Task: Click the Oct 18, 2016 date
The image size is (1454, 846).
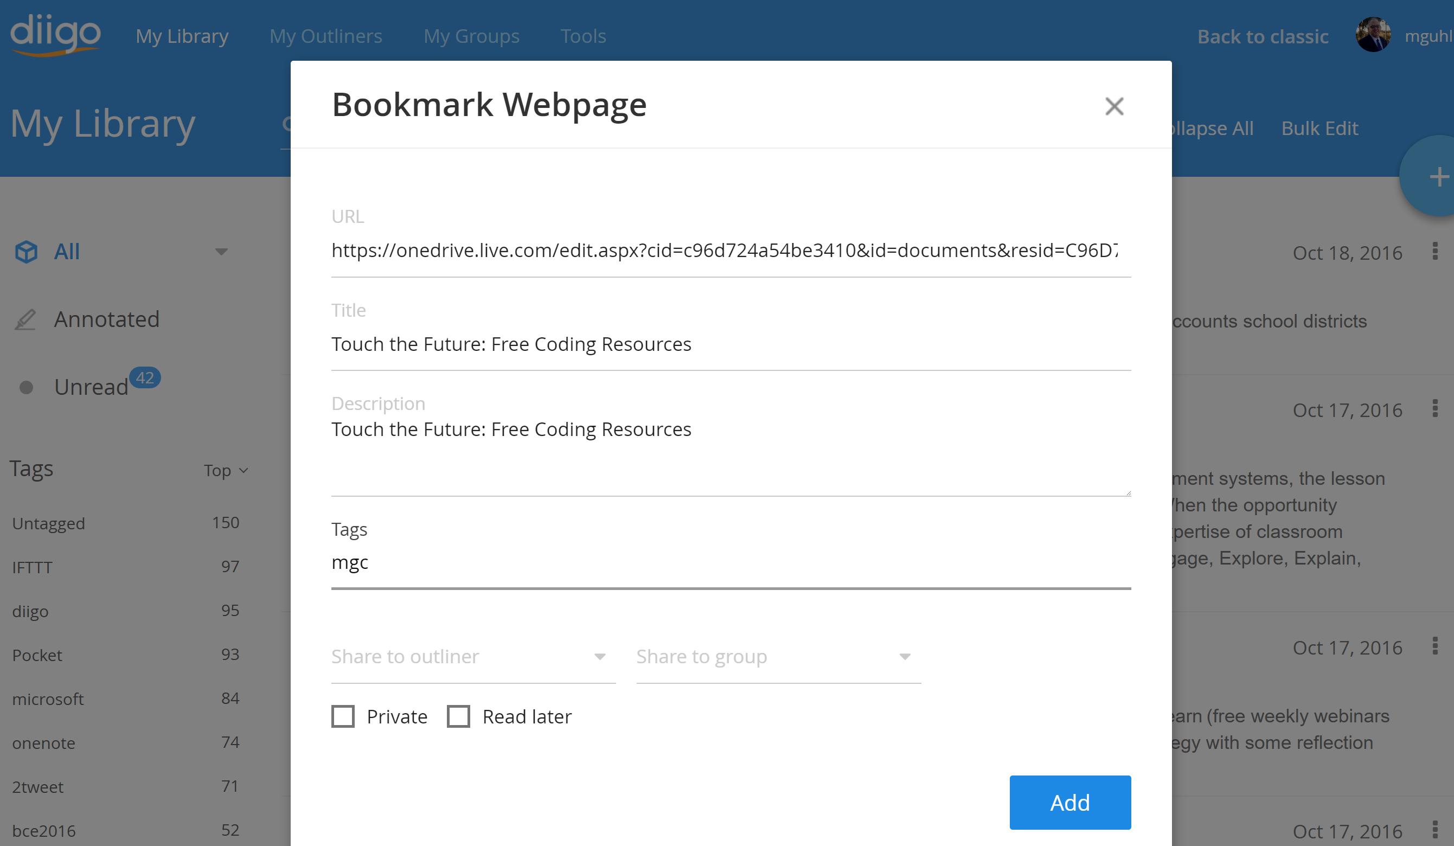Action: 1347,252
